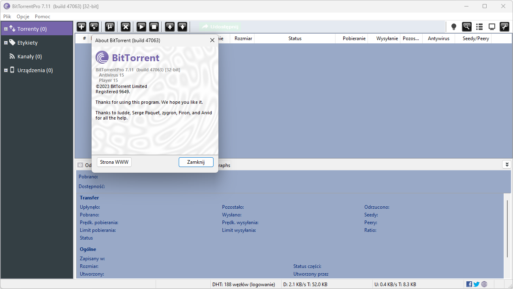Select Etykiety in the sidebar
The image size is (513, 289).
(36, 43)
